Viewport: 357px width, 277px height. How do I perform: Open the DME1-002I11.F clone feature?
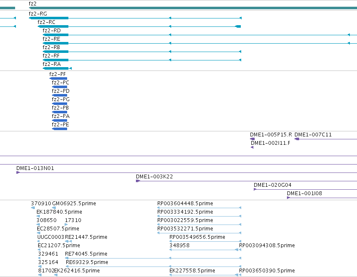tap(252, 147)
